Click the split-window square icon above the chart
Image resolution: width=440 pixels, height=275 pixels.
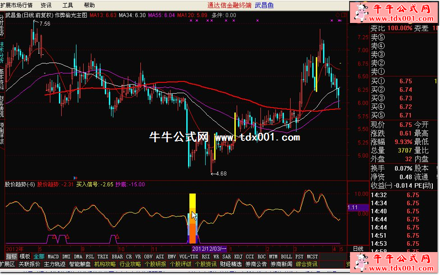coord(344,15)
